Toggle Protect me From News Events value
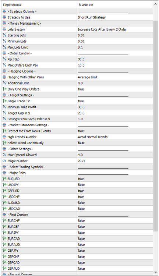Screen dimensions: 159x276 click(115, 131)
